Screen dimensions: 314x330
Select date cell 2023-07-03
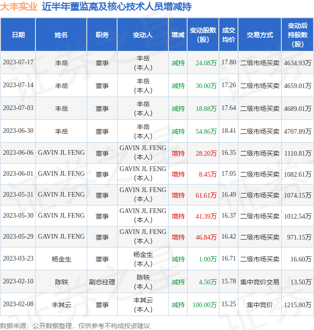pos(18,108)
